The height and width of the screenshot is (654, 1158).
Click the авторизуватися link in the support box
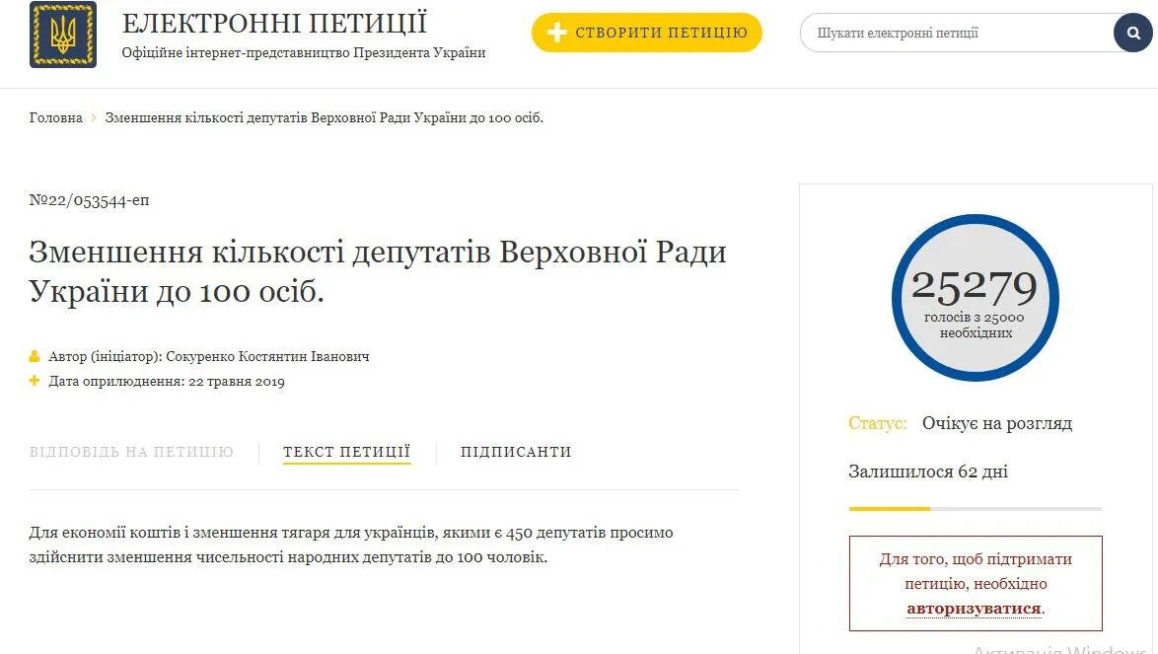click(x=974, y=609)
